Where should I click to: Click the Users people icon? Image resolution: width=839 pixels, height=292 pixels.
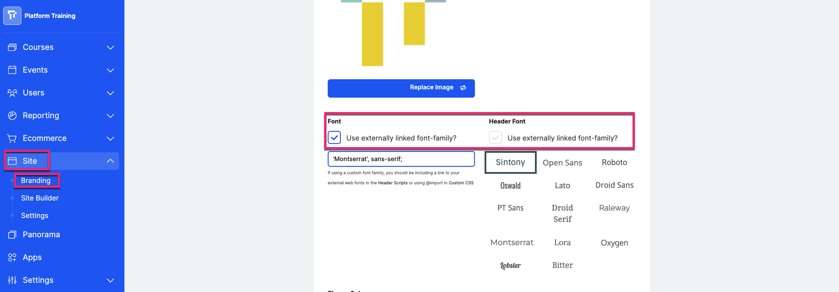click(x=12, y=93)
